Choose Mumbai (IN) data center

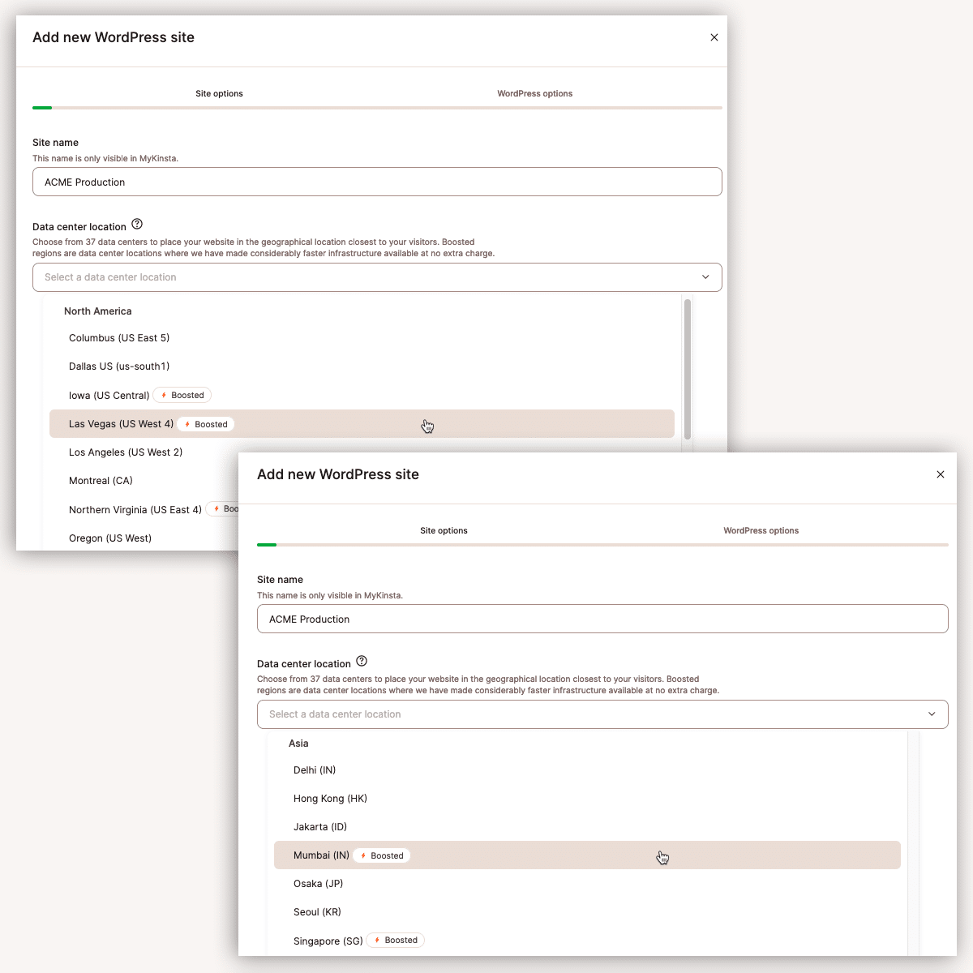point(587,855)
